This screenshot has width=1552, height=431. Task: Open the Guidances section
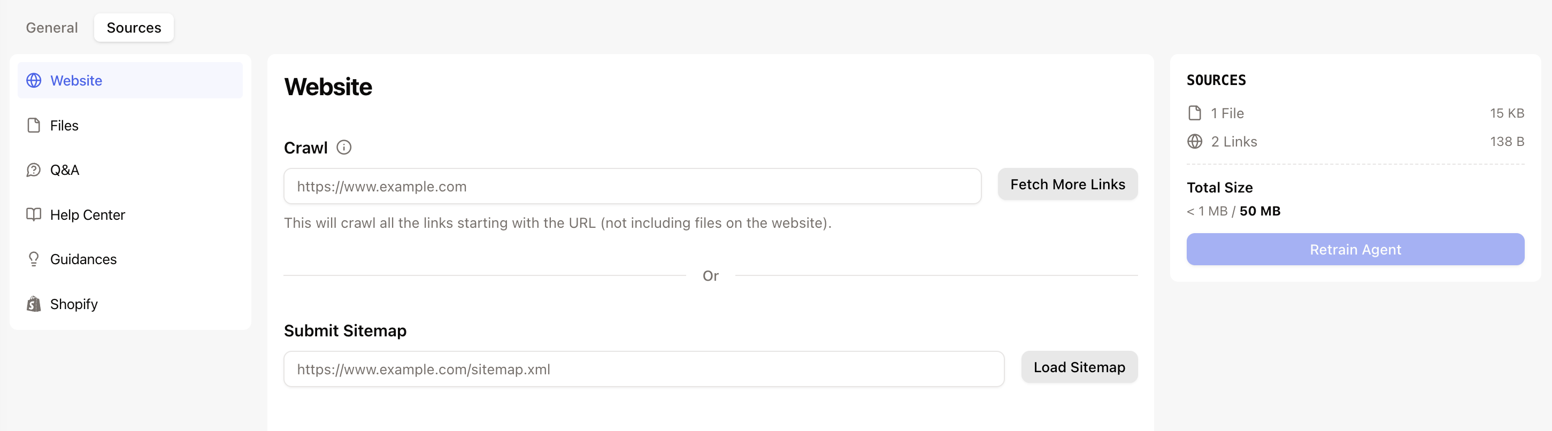83,259
